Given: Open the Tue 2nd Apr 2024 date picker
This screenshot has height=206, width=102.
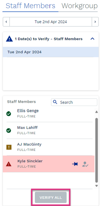Looking at the screenshot, I should coord(51,22).
